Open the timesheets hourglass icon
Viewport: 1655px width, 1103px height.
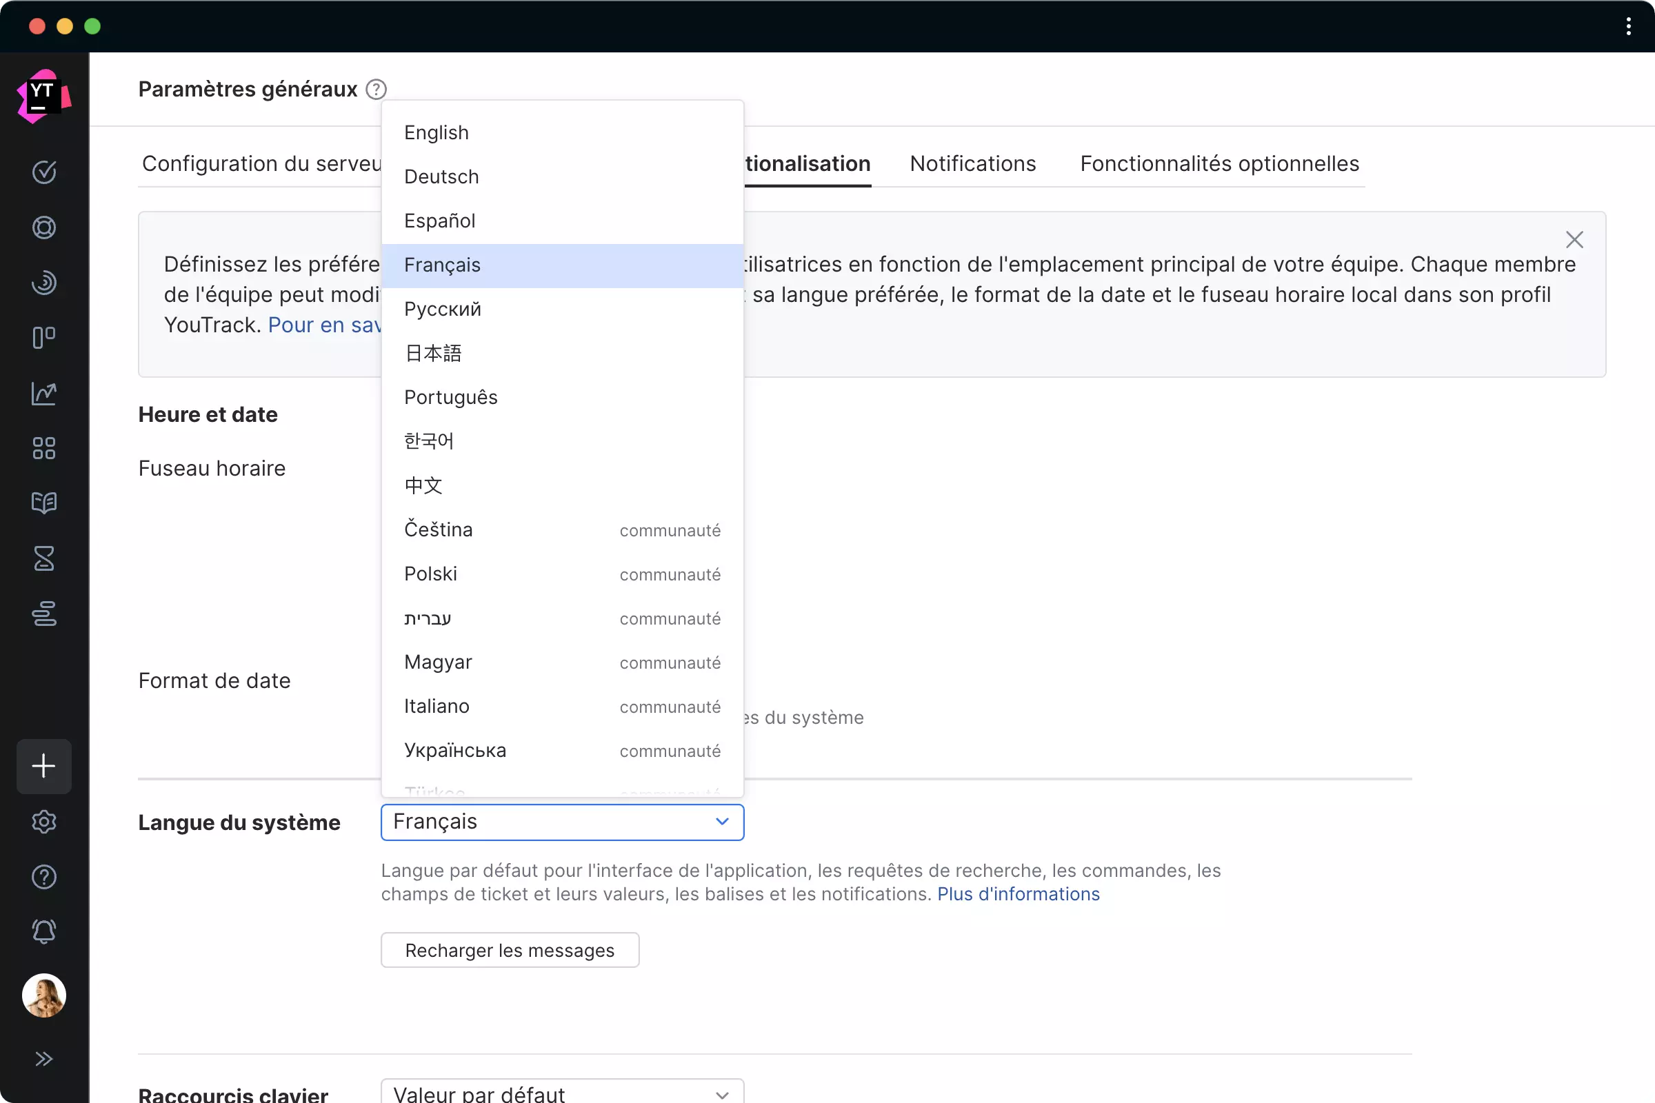(x=43, y=558)
